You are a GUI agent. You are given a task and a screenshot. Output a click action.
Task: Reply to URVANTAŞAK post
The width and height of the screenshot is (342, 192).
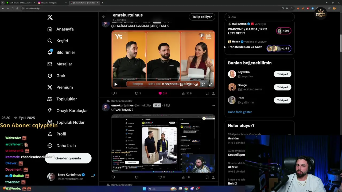pyautogui.click(x=113, y=177)
